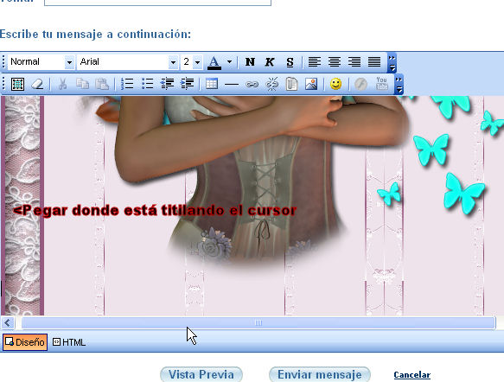Click the Enviar mensaje button
This screenshot has height=382, width=504.
click(320, 374)
